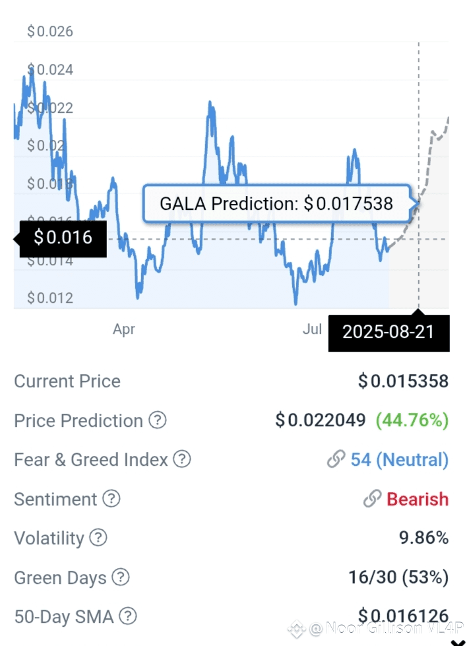This screenshot has height=646, width=469.
Task: Click the GALA Prediction tooltip box
Action: pos(276,203)
